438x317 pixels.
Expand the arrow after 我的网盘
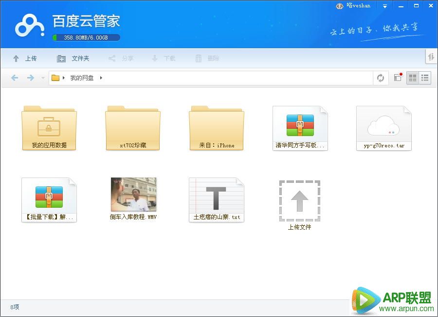[x=101, y=78]
